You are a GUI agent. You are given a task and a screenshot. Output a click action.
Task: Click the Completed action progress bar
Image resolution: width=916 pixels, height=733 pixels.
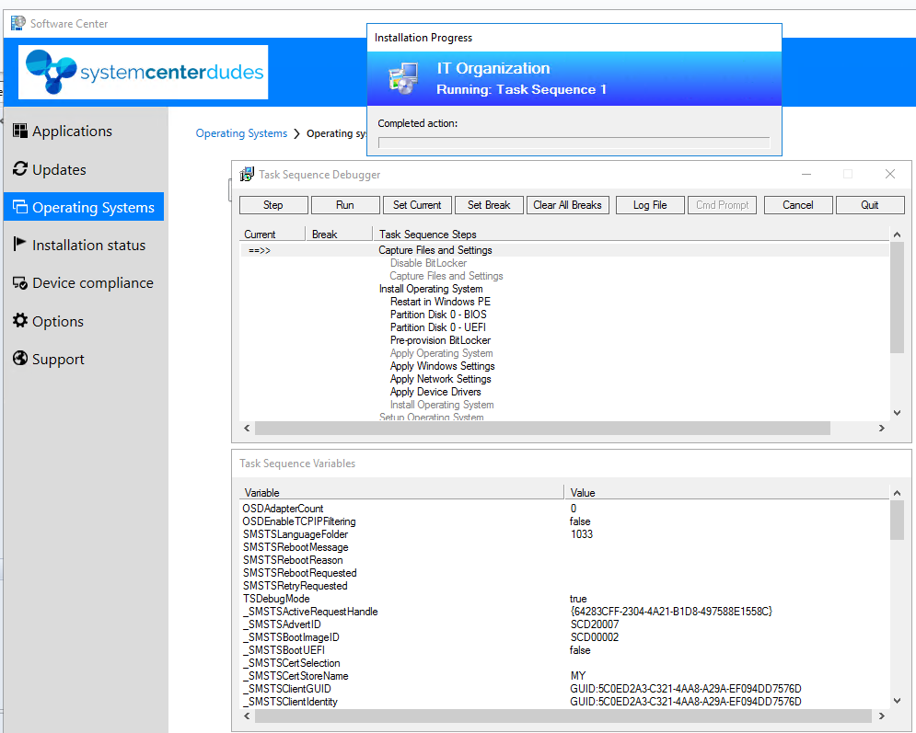tap(574, 143)
